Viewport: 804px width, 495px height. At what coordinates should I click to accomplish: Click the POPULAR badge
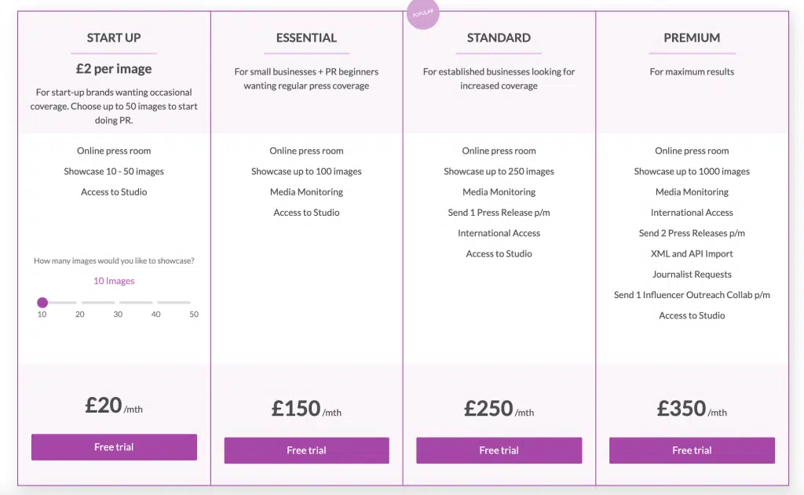click(x=422, y=13)
